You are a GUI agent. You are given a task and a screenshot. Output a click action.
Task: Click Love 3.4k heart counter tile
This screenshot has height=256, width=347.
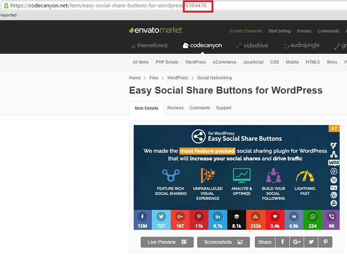[275, 220]
